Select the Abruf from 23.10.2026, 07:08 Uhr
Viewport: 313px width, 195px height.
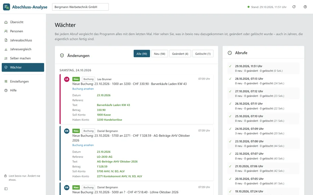(x=263, y=143)
